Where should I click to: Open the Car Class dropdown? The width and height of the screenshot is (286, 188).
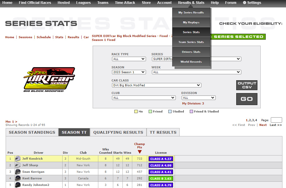click(x=156, y=85)
